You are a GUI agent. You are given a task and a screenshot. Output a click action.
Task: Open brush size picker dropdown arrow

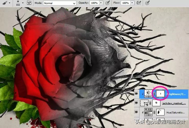[x=23, y=3]
